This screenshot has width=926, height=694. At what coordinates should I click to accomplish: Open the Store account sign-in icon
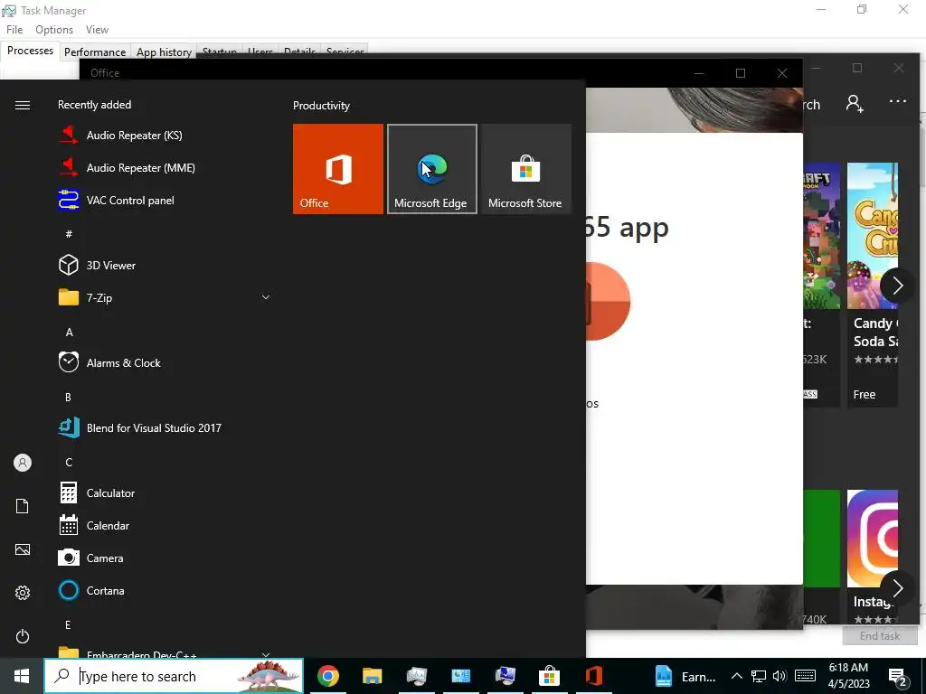click(855, 103)
